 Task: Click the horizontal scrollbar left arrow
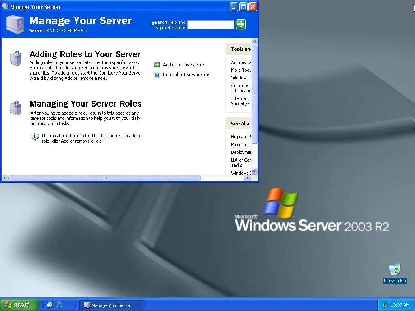pos(4,178)
